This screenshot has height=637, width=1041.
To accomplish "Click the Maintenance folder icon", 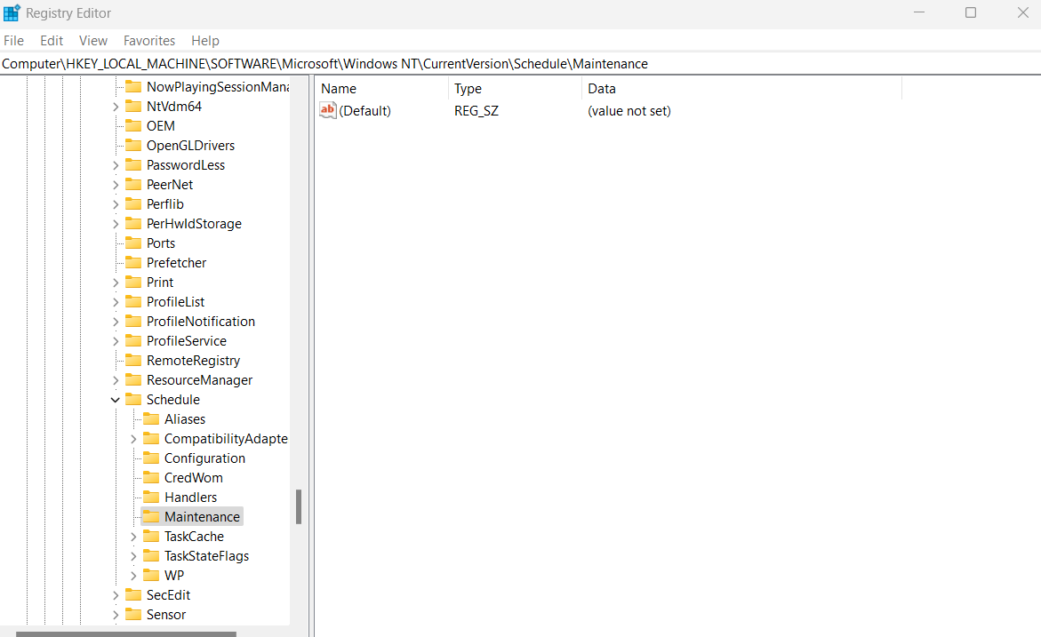I will coord(151,517).
